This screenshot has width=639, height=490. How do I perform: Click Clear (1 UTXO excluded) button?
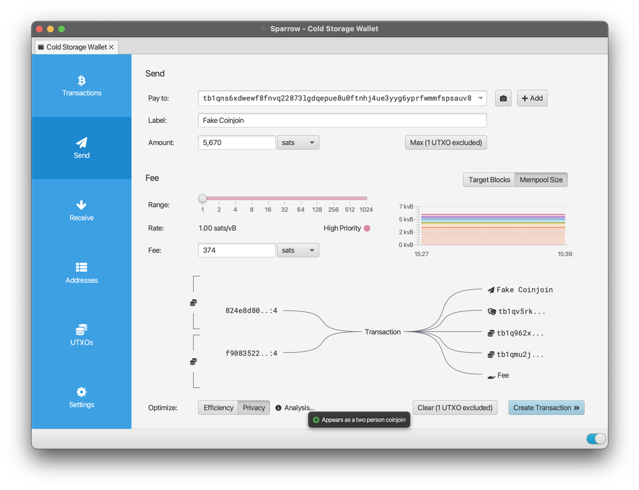click(x=455, y=408)
